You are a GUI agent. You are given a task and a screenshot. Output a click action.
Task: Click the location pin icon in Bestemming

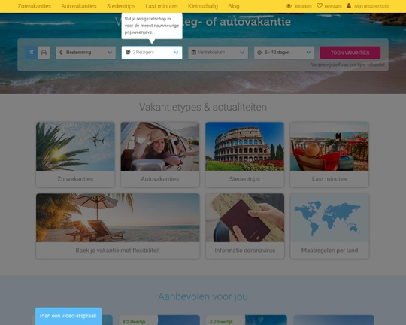(x=61, y=53)
